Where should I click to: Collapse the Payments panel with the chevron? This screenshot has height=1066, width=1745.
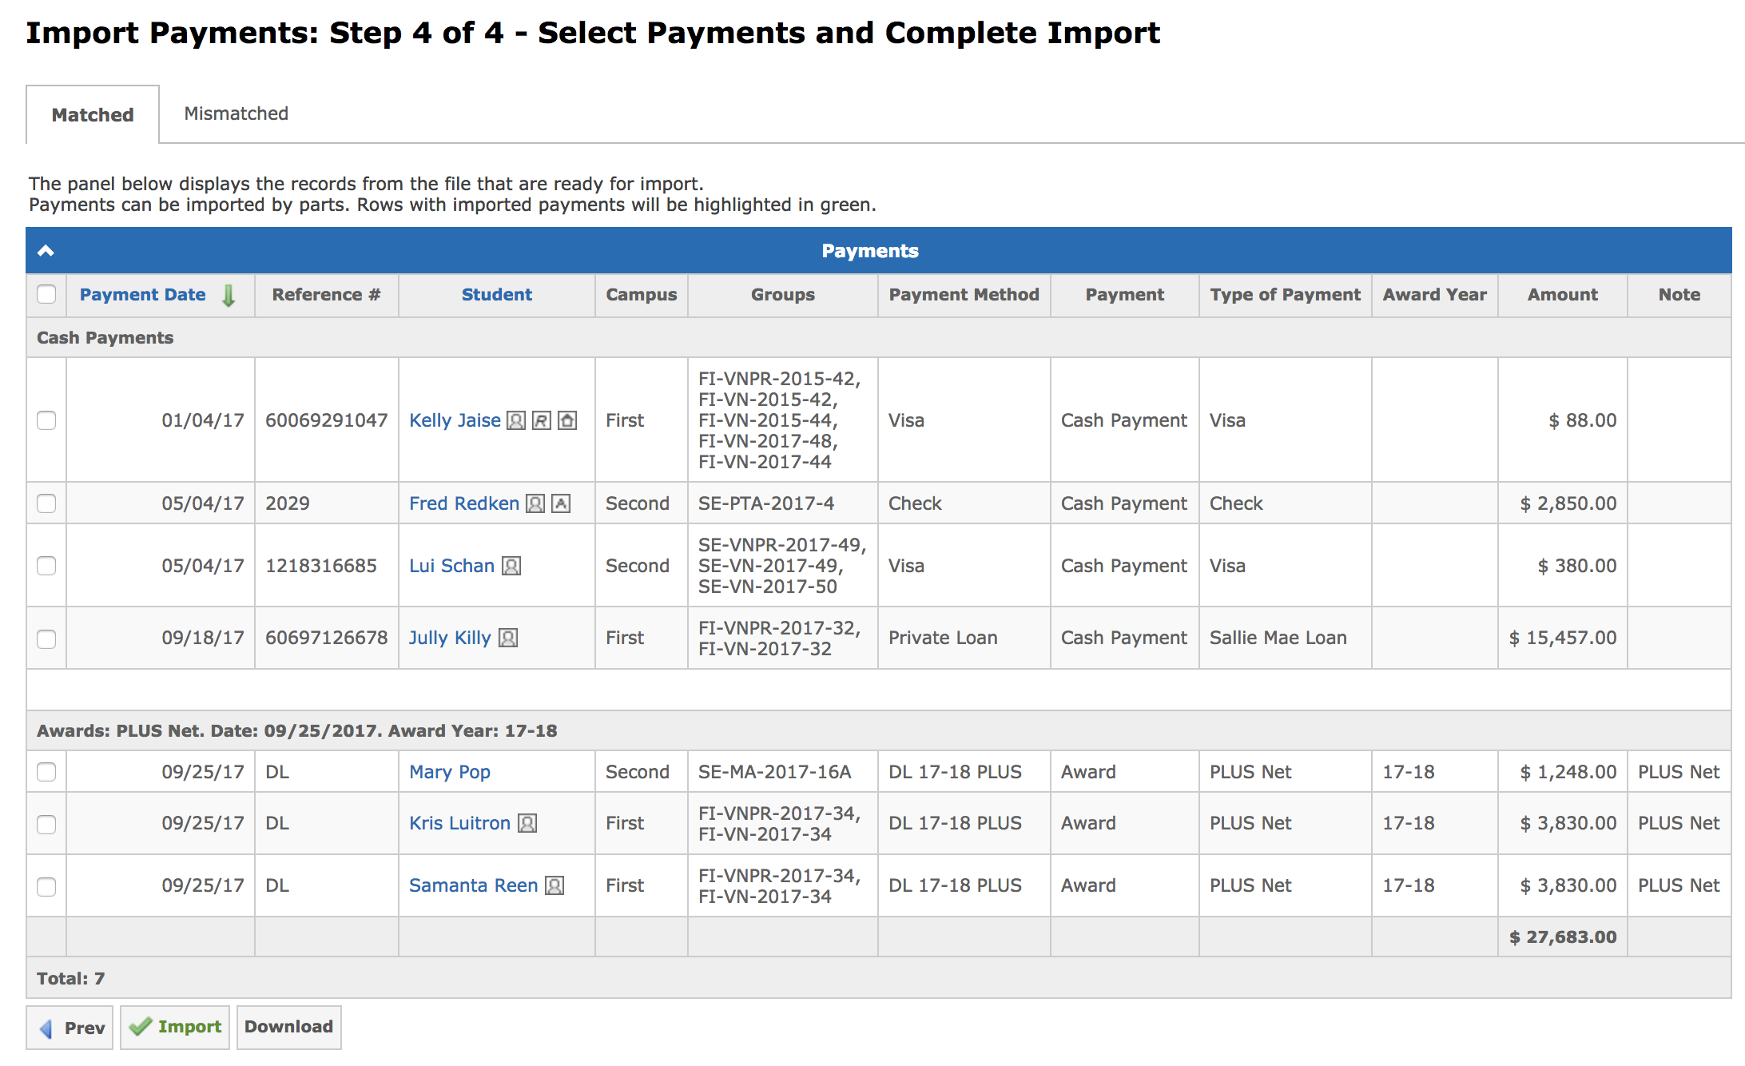pos(46,251)
